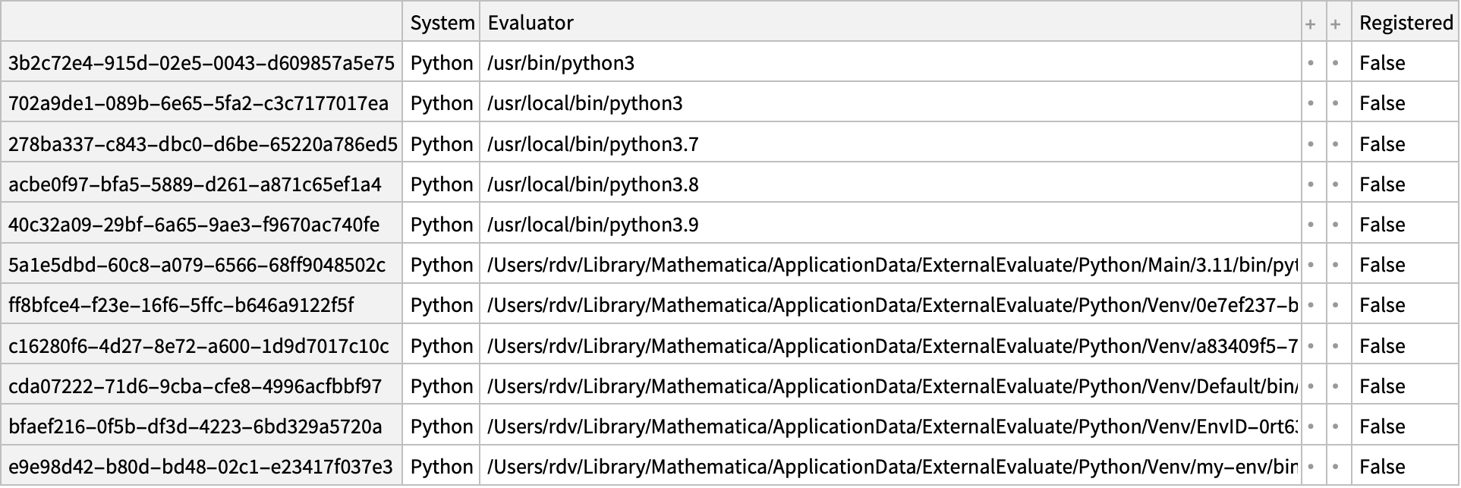The height and width of the screenshot is (488, 1461).
Task: Click False in the python3.7 row
Action: coord(1382,144)
